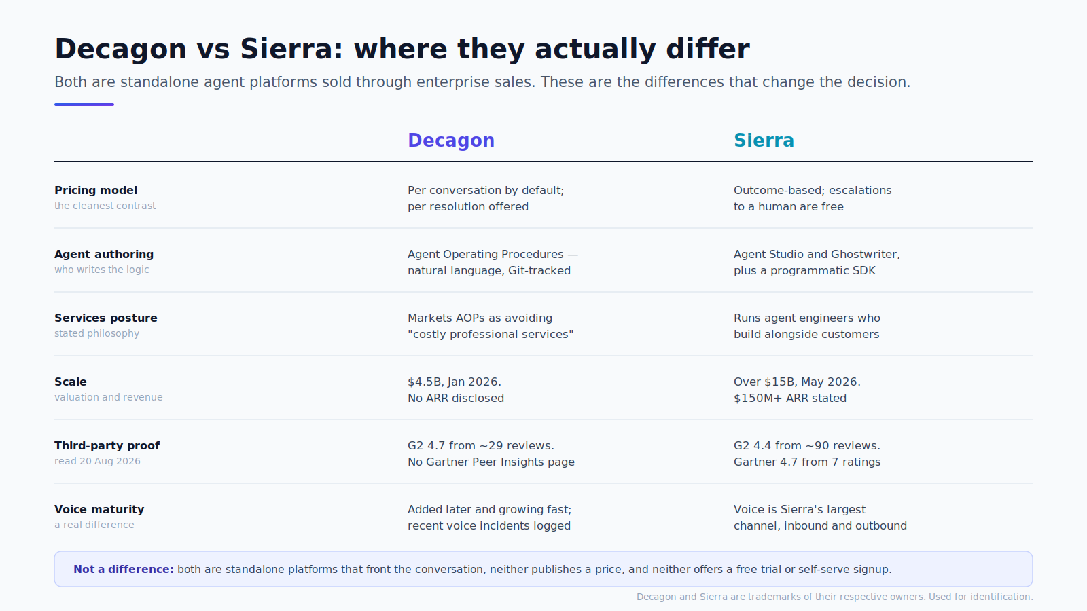The height and width of the screenshot is (611, 1087).
Task: Click the '$4.5B, Jan 2026' valuation text
Action: 455,382
